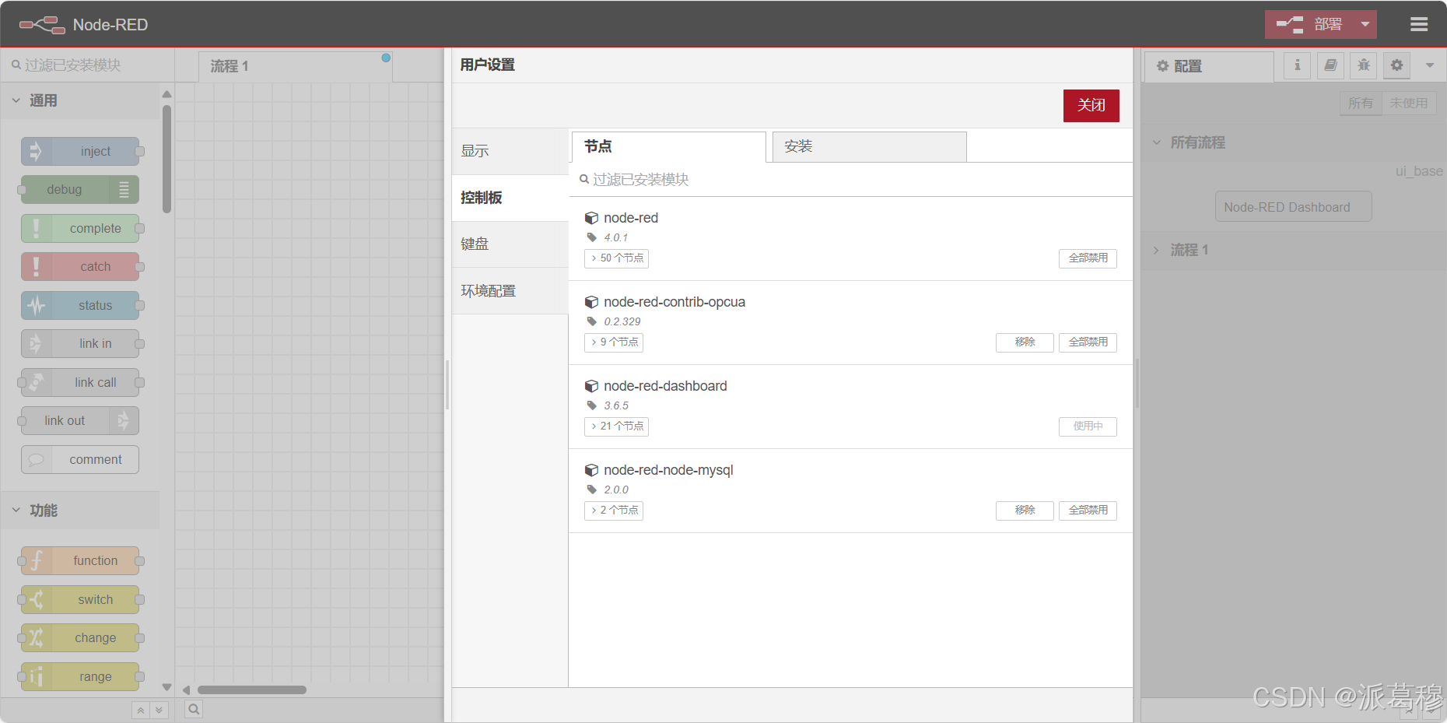This screenshot has height=723, width=1447.
Task: Click the palette vertical scrollbar thumb
Action: pos(166,159)
